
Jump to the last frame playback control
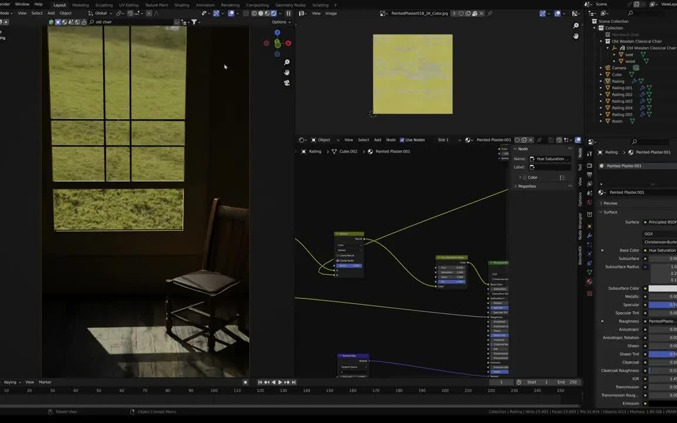(x=294, y=382)
